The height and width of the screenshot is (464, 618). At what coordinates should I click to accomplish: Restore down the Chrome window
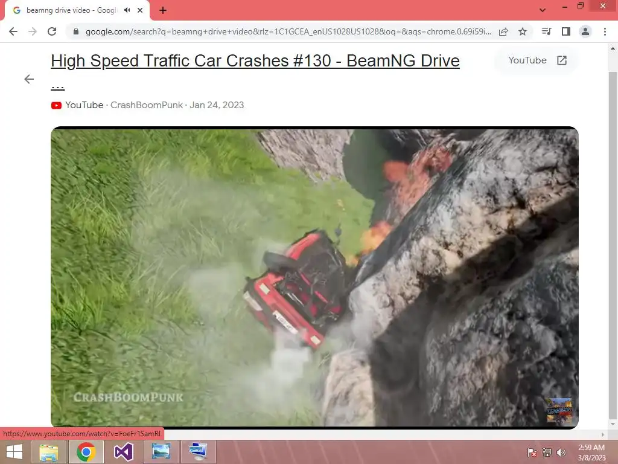tap(581, 6)
